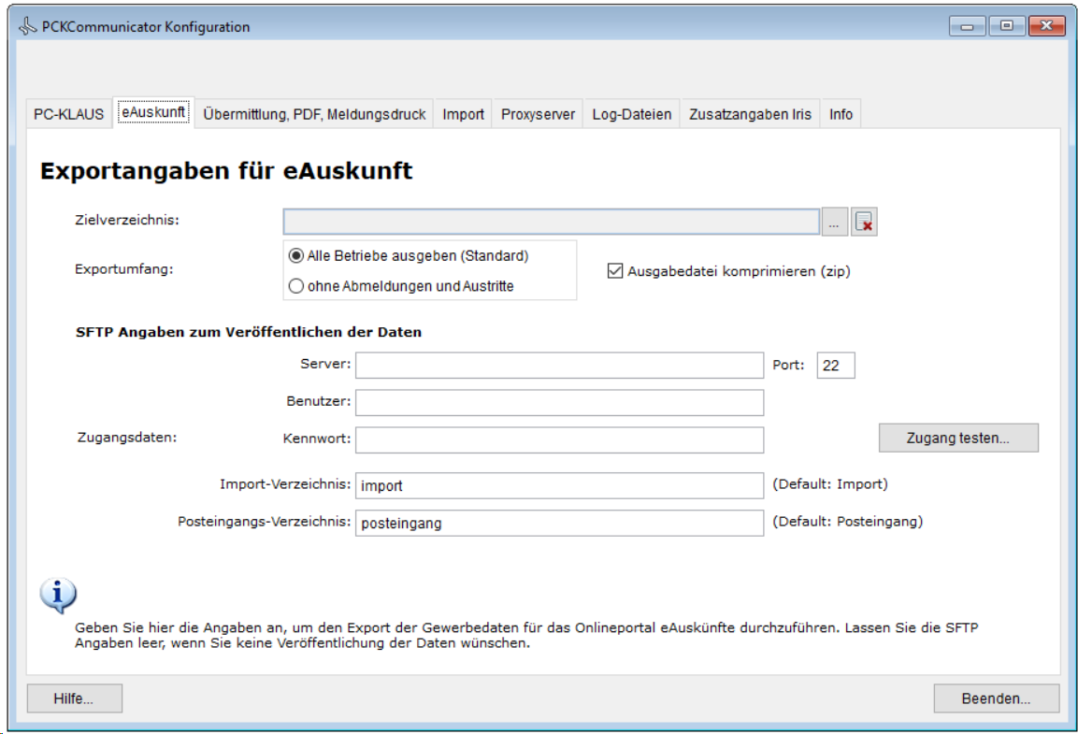Click the 'Beenden...' button
Image resolution: width=1078 pixels, height=734 pixels.
click(996, 698)
